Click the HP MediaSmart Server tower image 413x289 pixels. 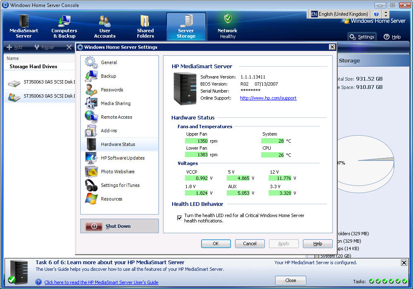(185, 89)
